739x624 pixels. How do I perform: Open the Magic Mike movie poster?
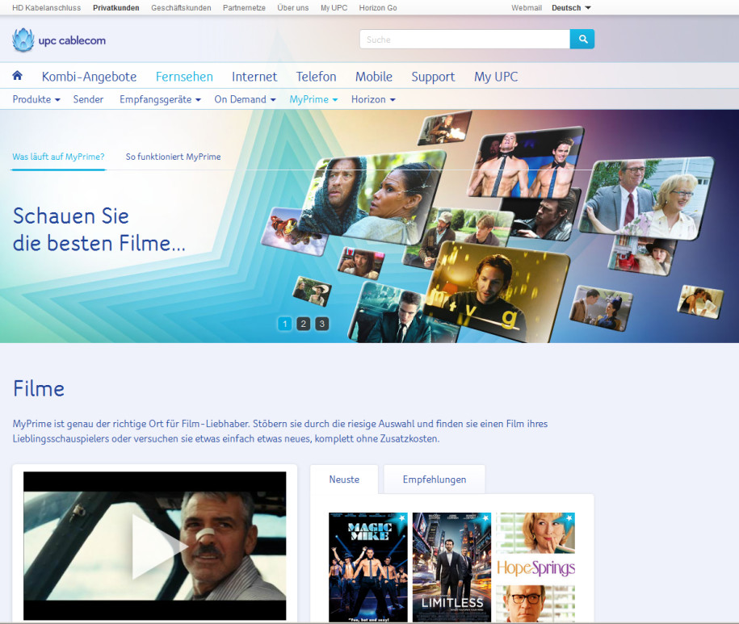pyautogui.click(x=368, y=567)
